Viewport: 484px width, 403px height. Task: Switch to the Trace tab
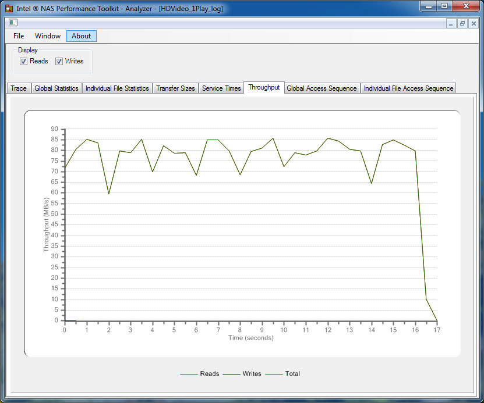pyautogui.click(x=19, y=88)
